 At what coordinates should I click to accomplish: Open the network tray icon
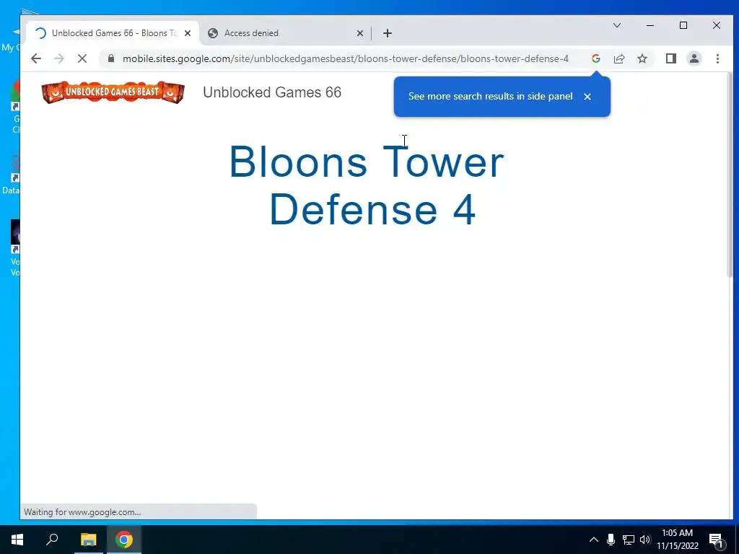(x=628, y=540)
